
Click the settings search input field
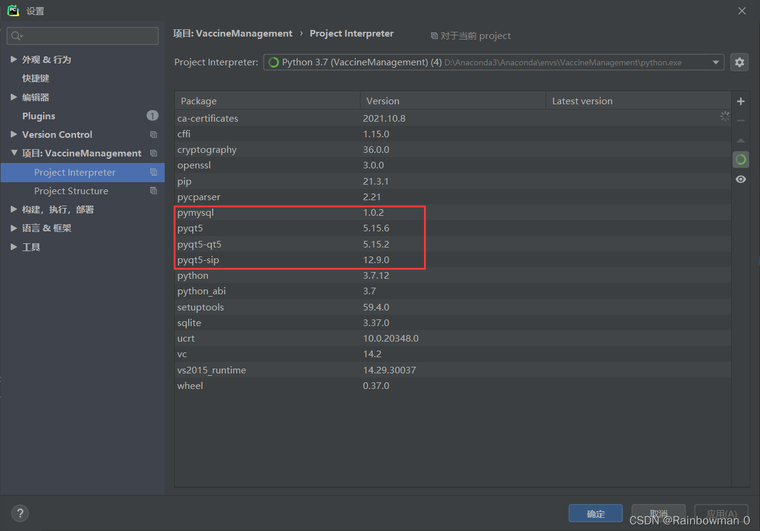pyautogui.click(x=83, y=36)
